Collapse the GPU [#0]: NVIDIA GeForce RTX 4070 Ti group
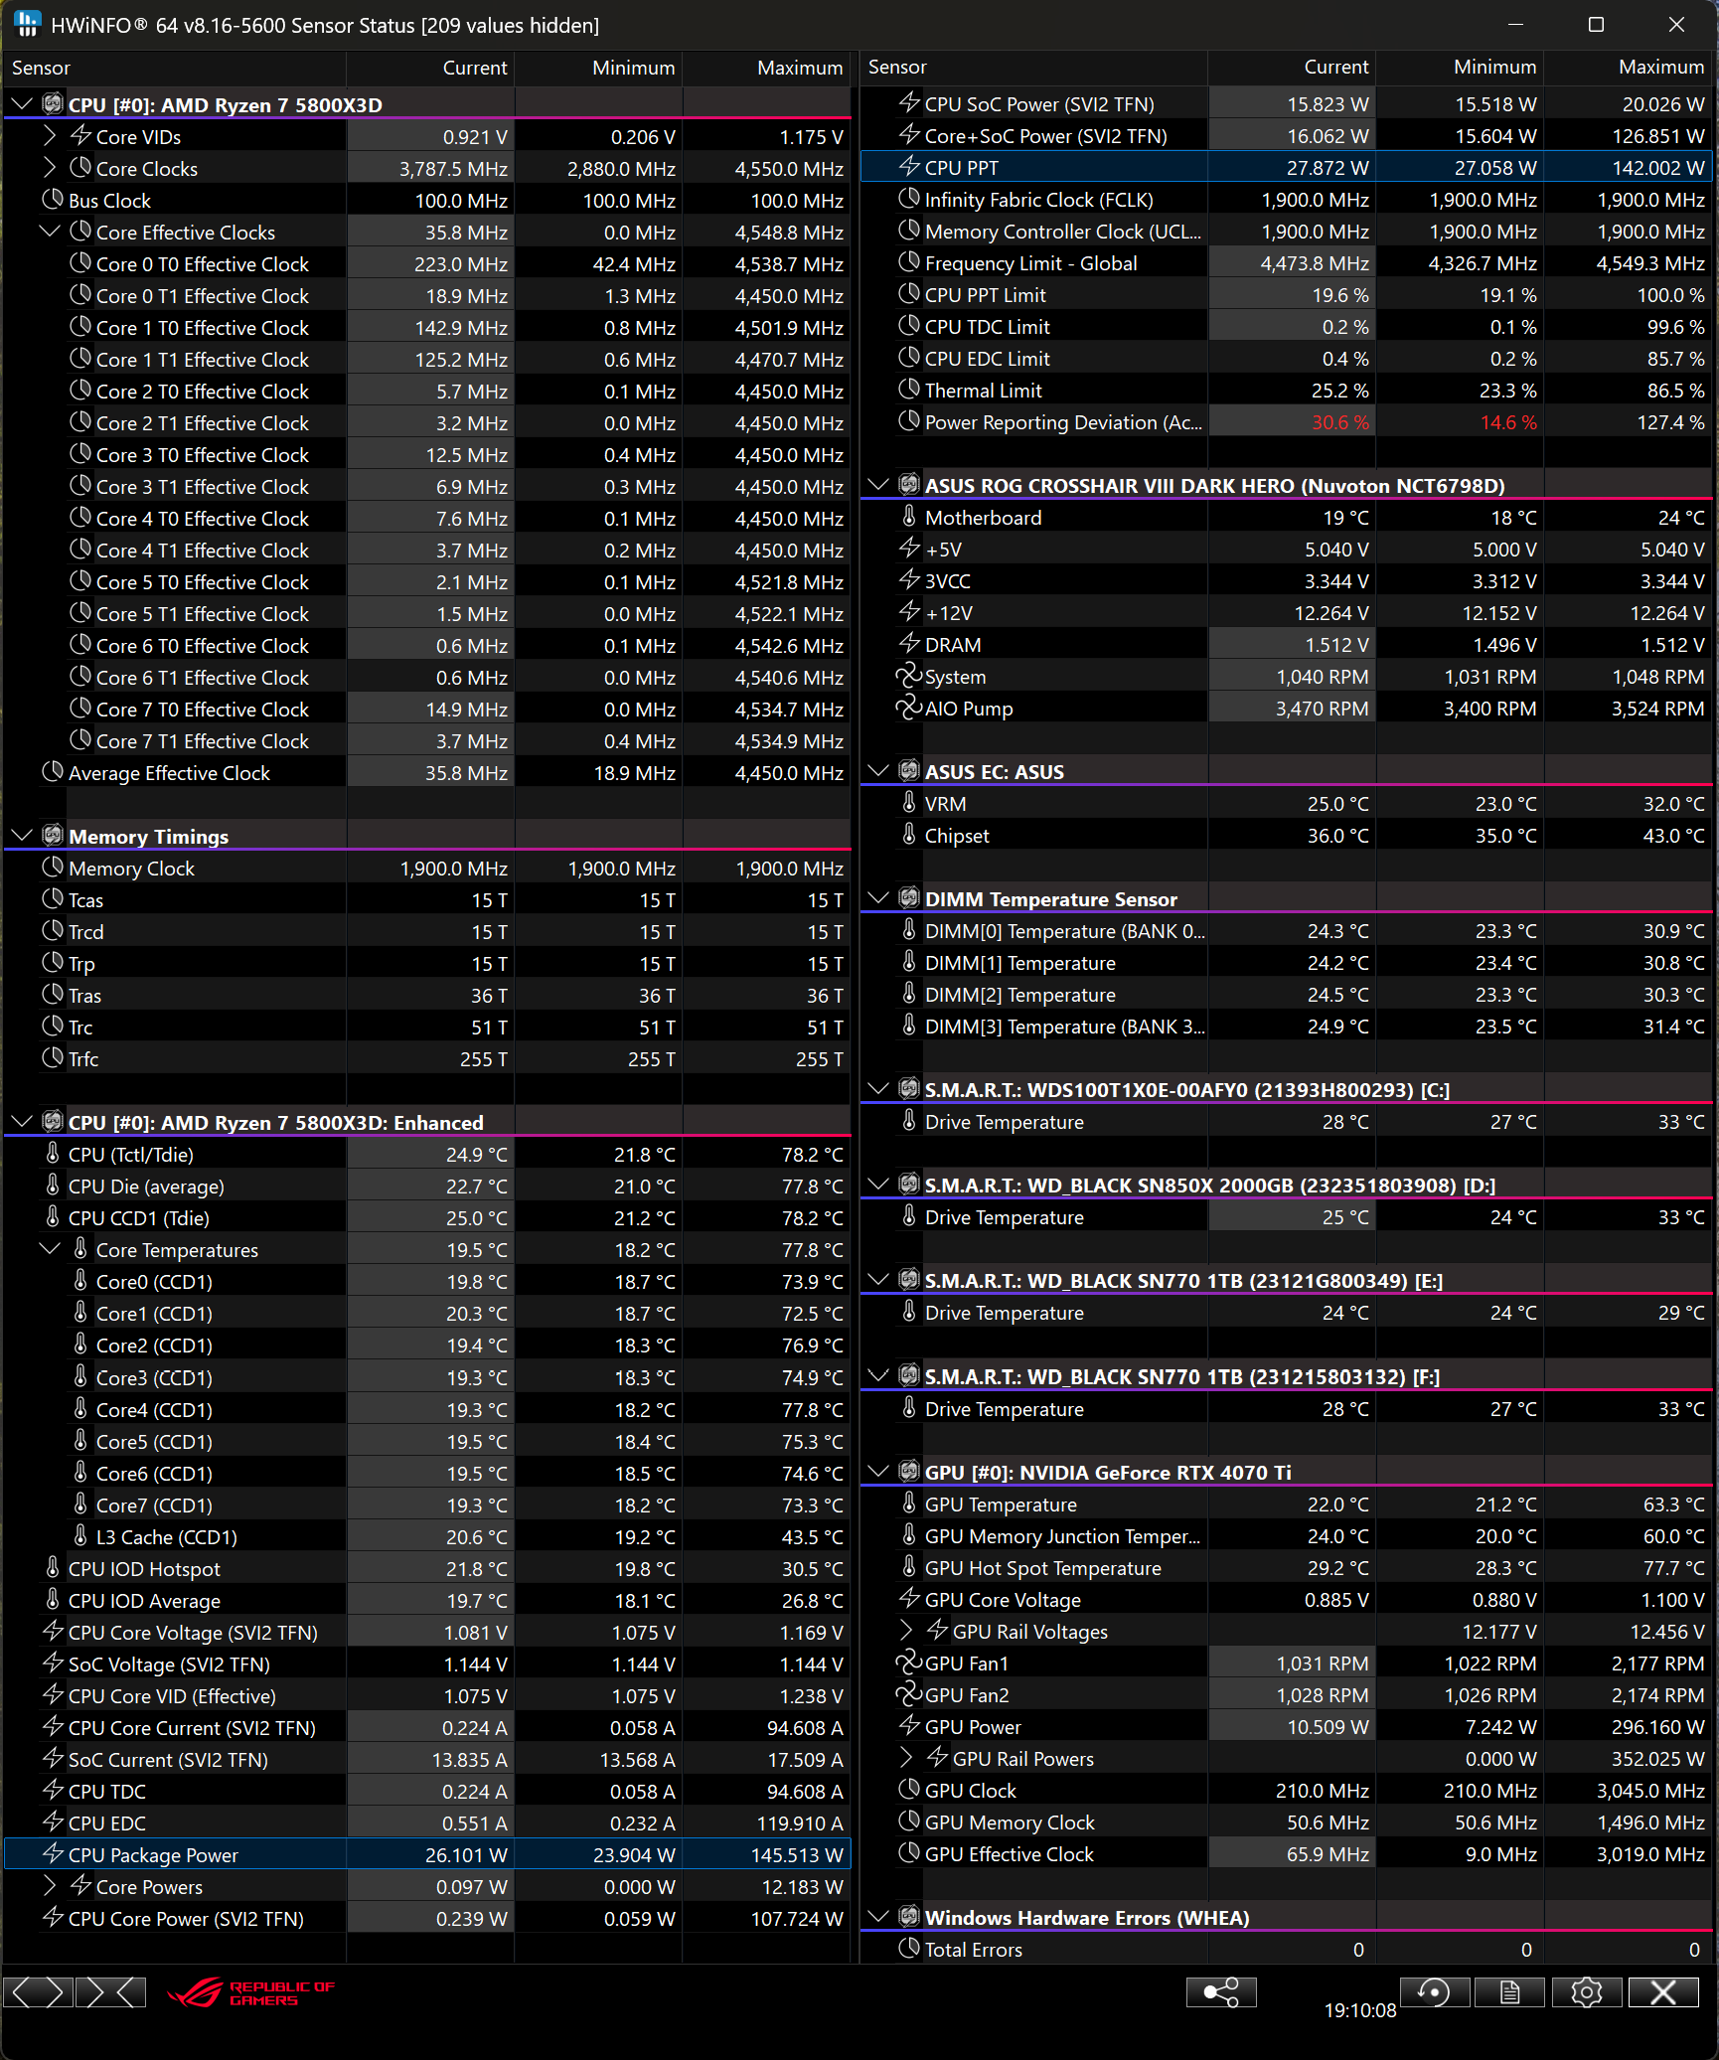This screenshot has width=1719, height=2060. point(878,1472)
